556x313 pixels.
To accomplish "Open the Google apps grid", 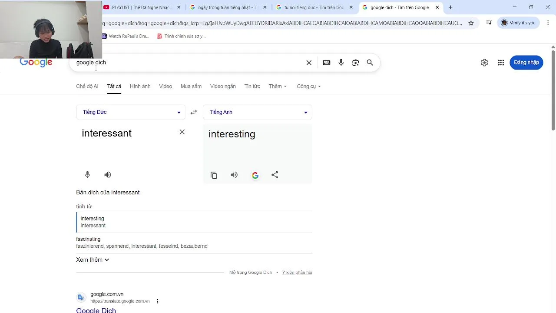I will (x=501, y=63).
